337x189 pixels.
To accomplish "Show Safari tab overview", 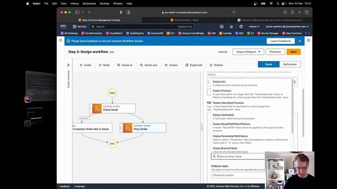I will [x=306, y=13].
